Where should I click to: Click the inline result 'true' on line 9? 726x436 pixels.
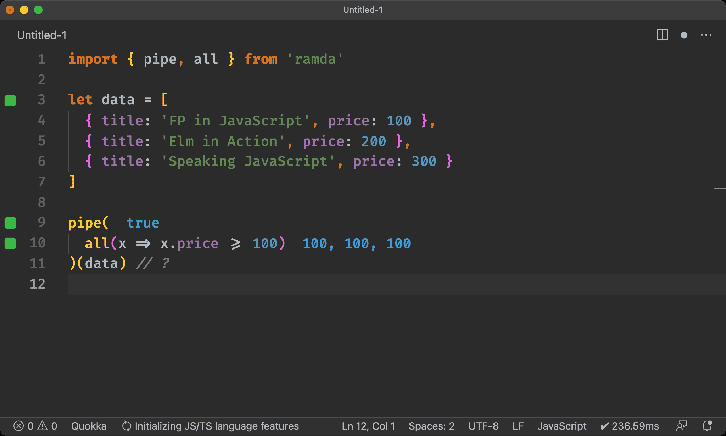143,223
